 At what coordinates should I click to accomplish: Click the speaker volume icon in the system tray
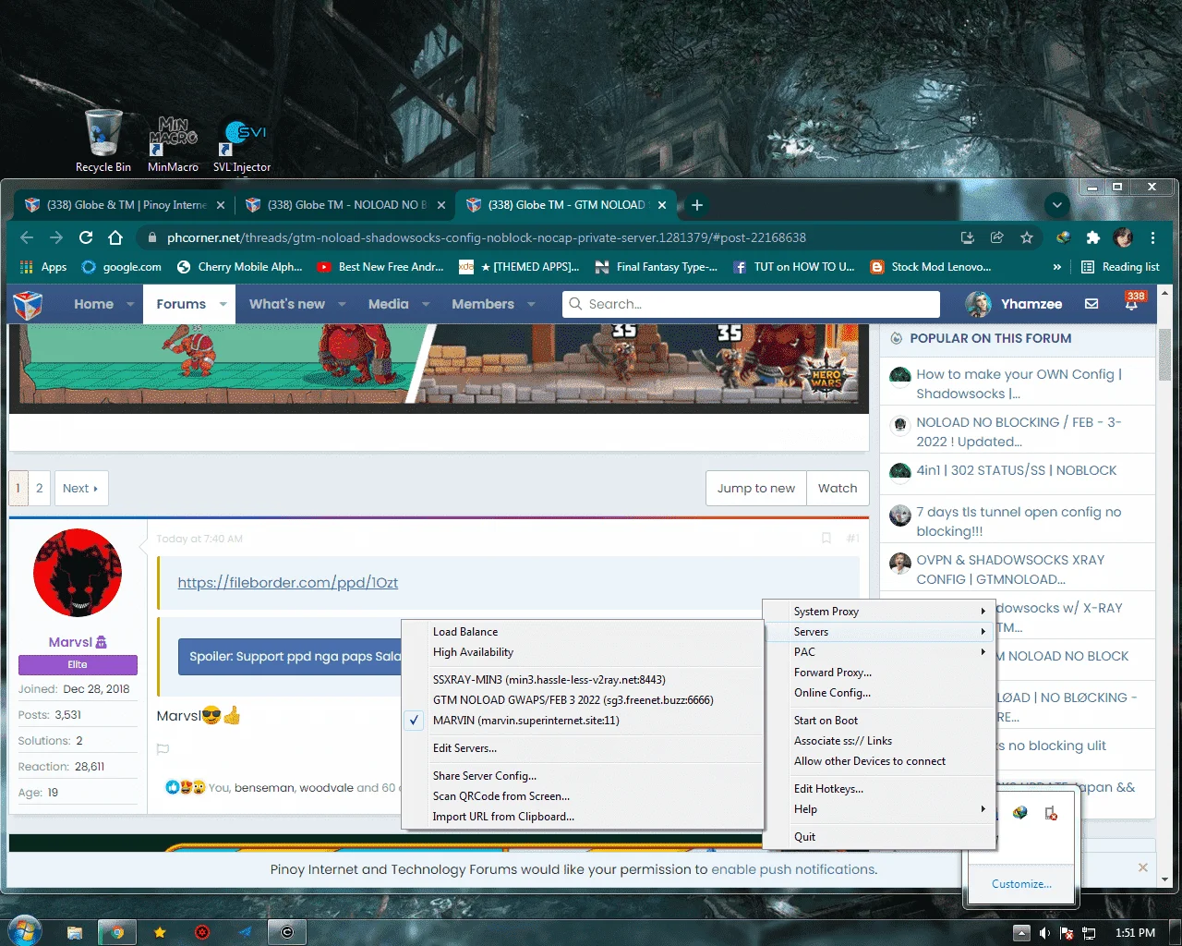pos(1044,933)
